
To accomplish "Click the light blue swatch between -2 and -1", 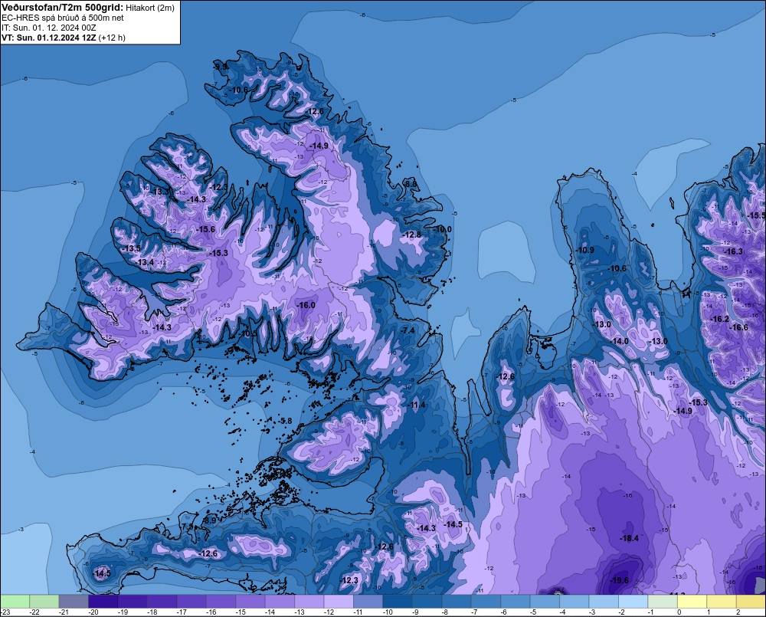I will (633, 601).
